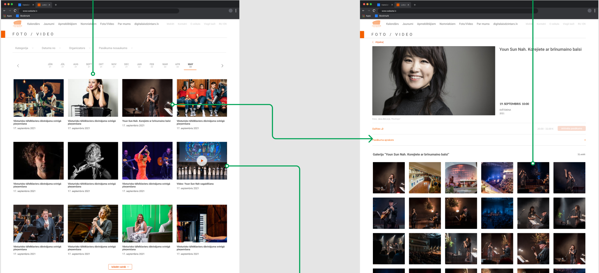Viewport: 599px width, 273px height.
Task: Click the profile avatar in left browser window
Action: coord(230,11)
